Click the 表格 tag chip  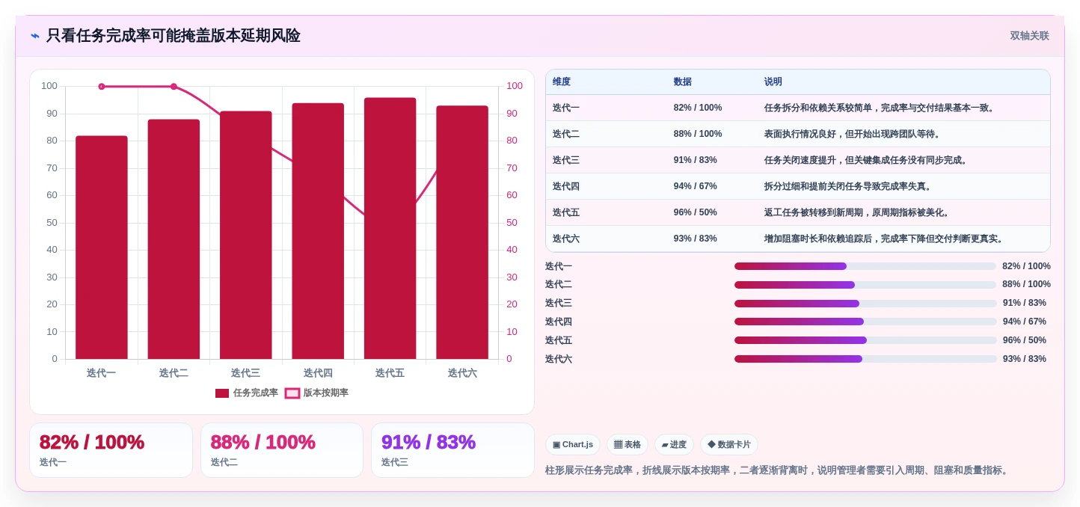click(627, 445)
